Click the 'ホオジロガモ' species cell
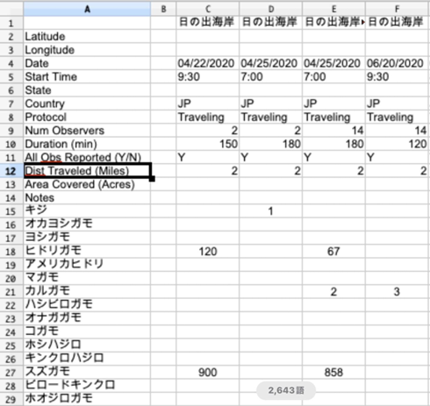Viewport: 430px width, 406px height. [x=87, y=399]
